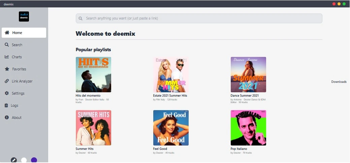The width and height of the screenshot is (350, 163).
Task: Click the Charts line-graph icon
Action: (x=7, y=57)
